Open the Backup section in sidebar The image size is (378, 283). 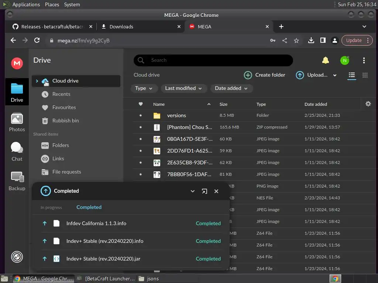click(17, 181)
